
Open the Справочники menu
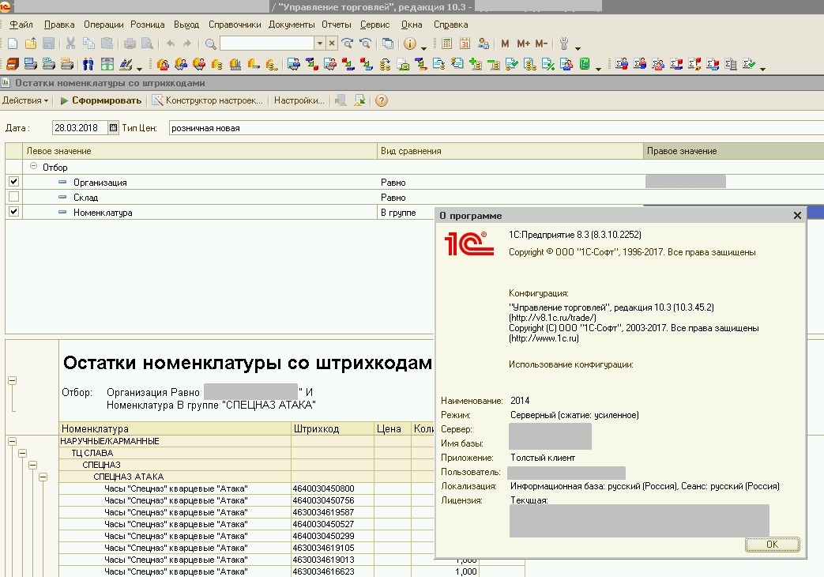[235, 25]
